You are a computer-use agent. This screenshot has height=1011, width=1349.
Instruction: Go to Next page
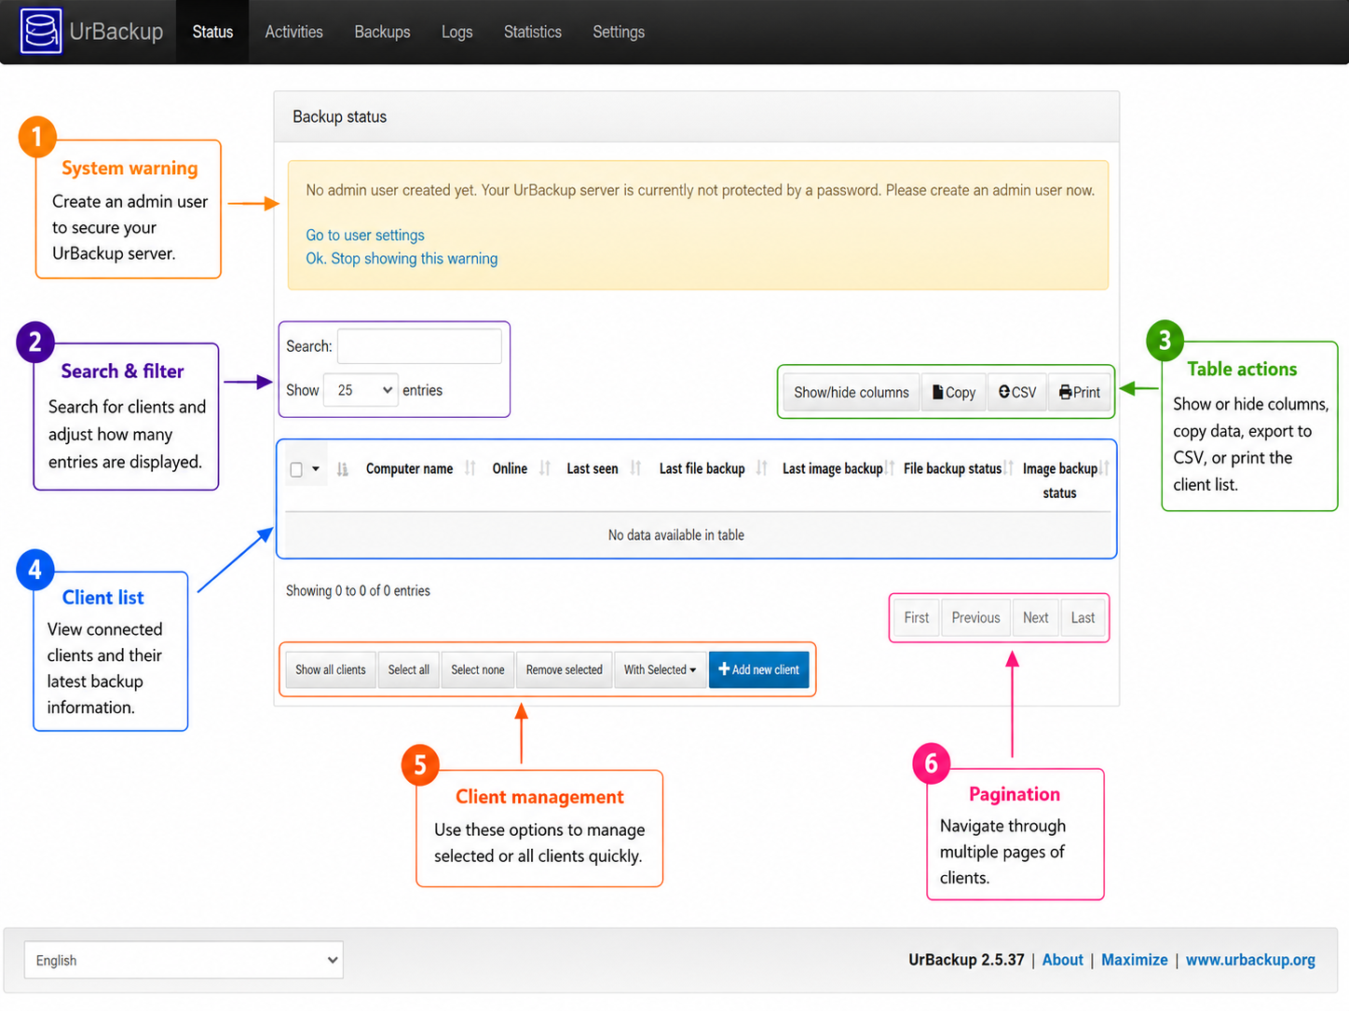click(x=1035, y=617)
